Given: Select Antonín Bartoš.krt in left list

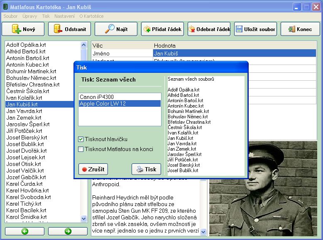Looking at the screenshot, I should click(27, 58).
